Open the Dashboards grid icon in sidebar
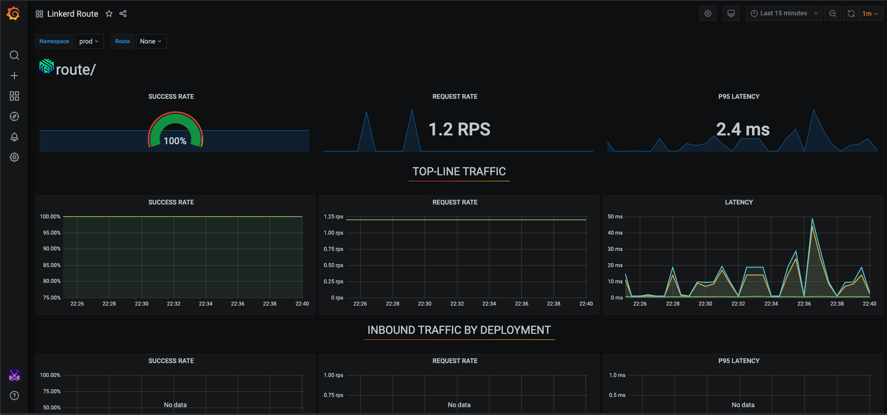 point(14,96)
